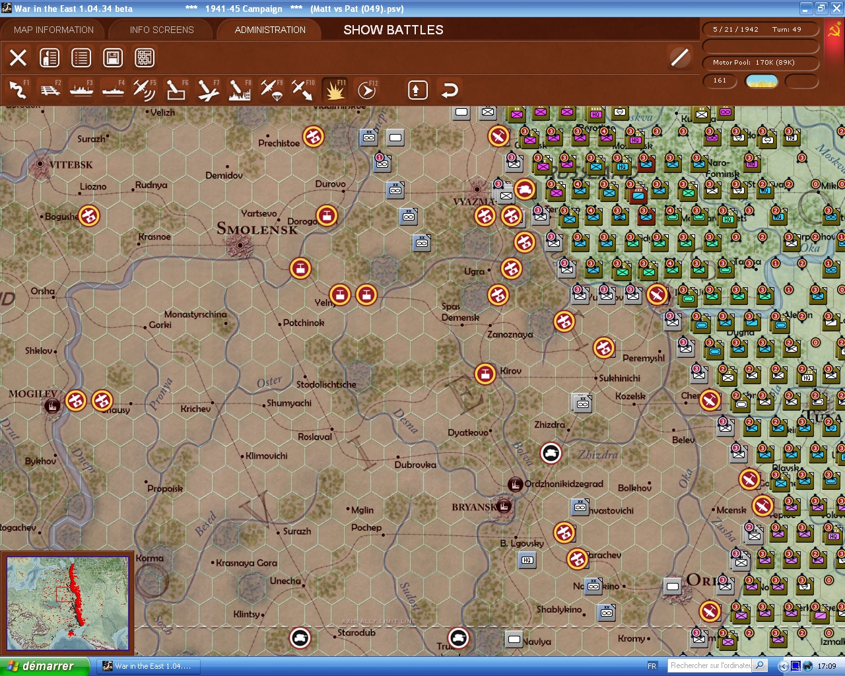Image resolution: width=845 pixels, height=676 pixels.
Task: Click the boxed up-arrow icon in toolbar
Action: click(x=417, y=90)
